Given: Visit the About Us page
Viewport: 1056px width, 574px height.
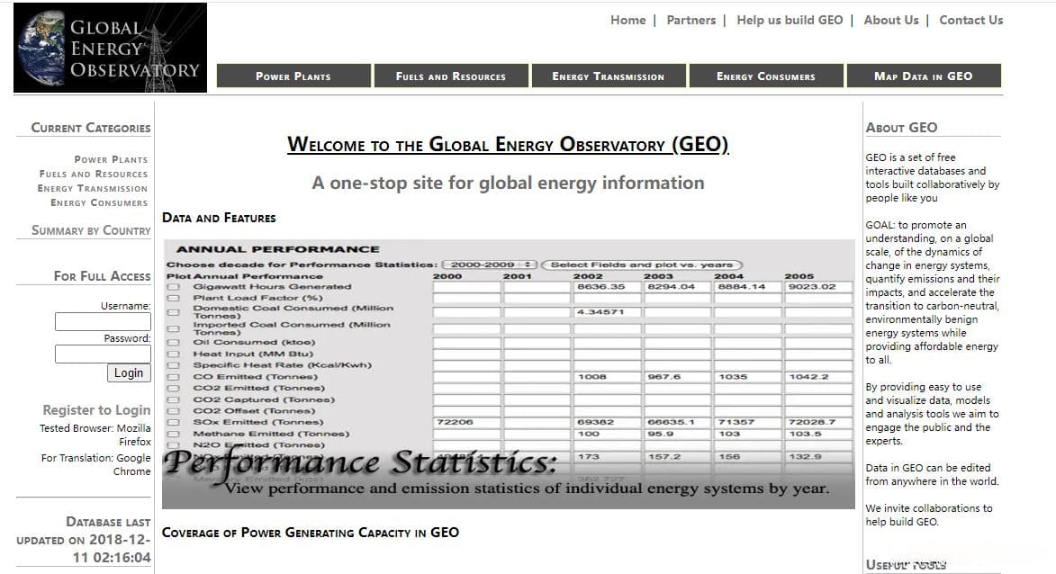Looking at the screenshot, I should [891, 20].
